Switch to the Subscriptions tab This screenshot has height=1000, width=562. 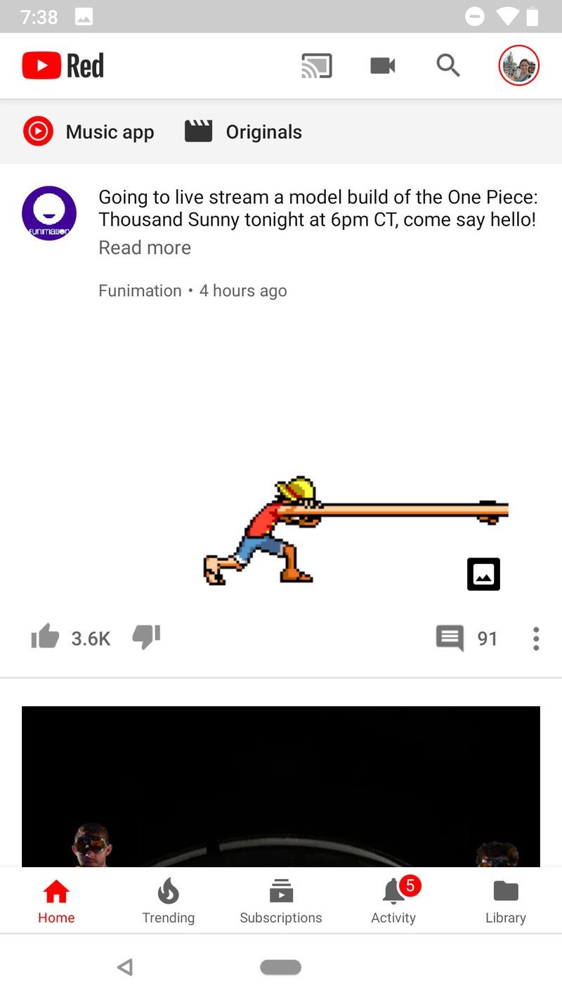click(x=281, y=901)
